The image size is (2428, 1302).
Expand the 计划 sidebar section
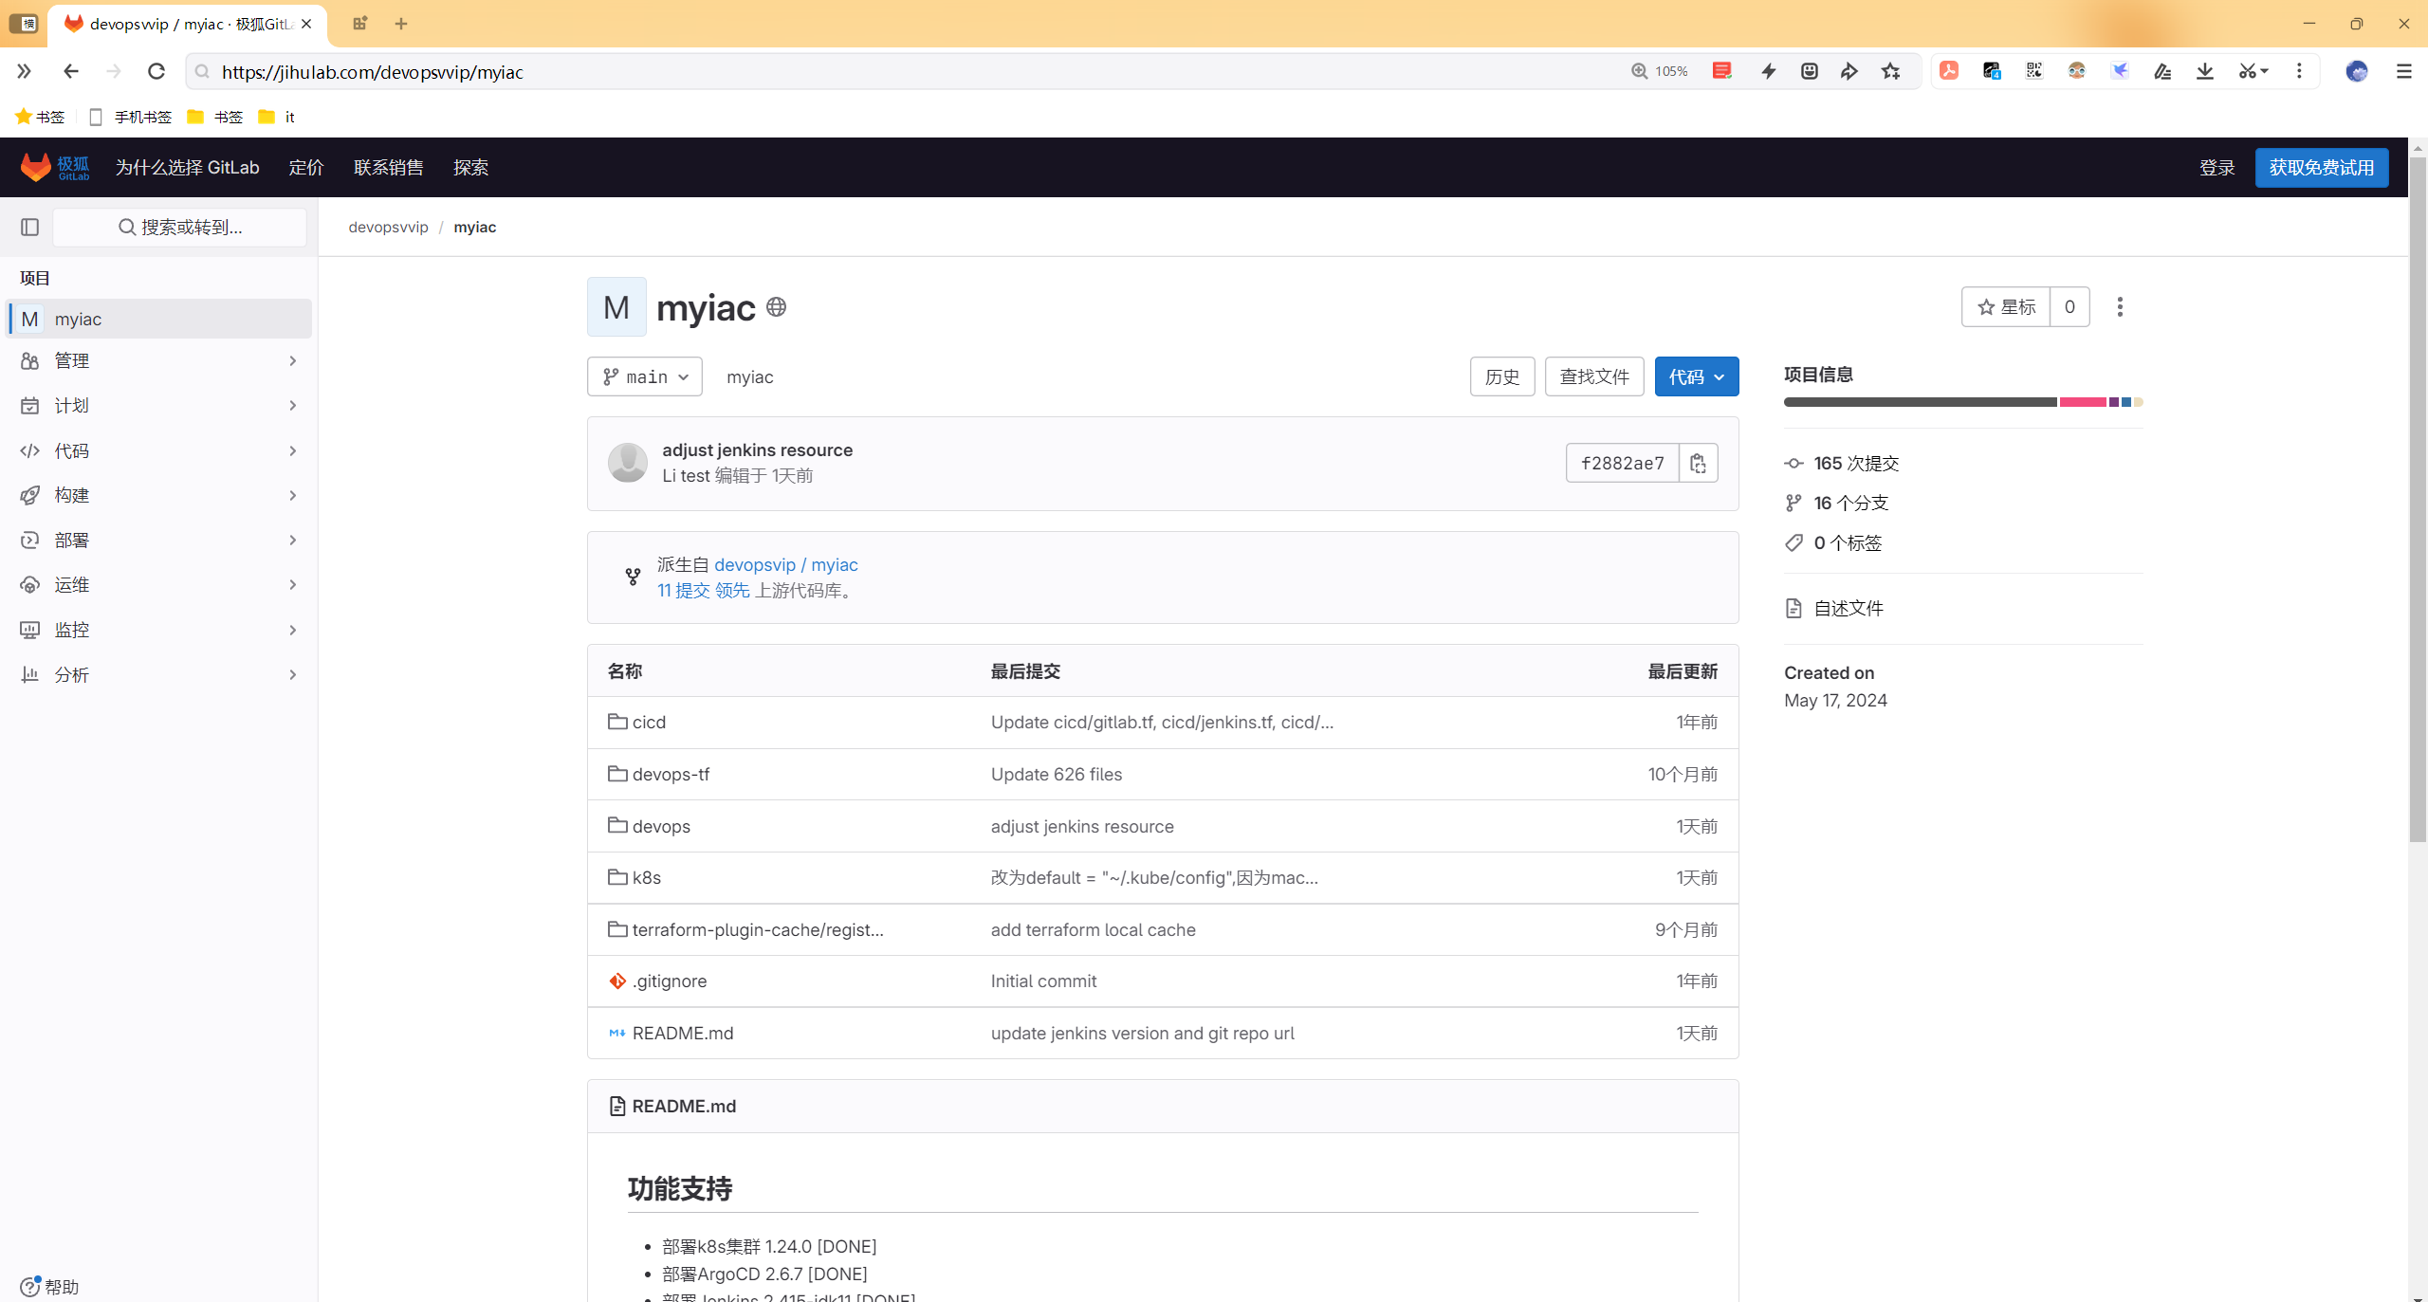coord(159,405)
